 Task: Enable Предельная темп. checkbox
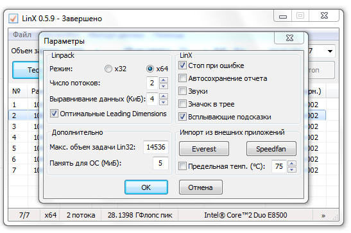(182, 166)
